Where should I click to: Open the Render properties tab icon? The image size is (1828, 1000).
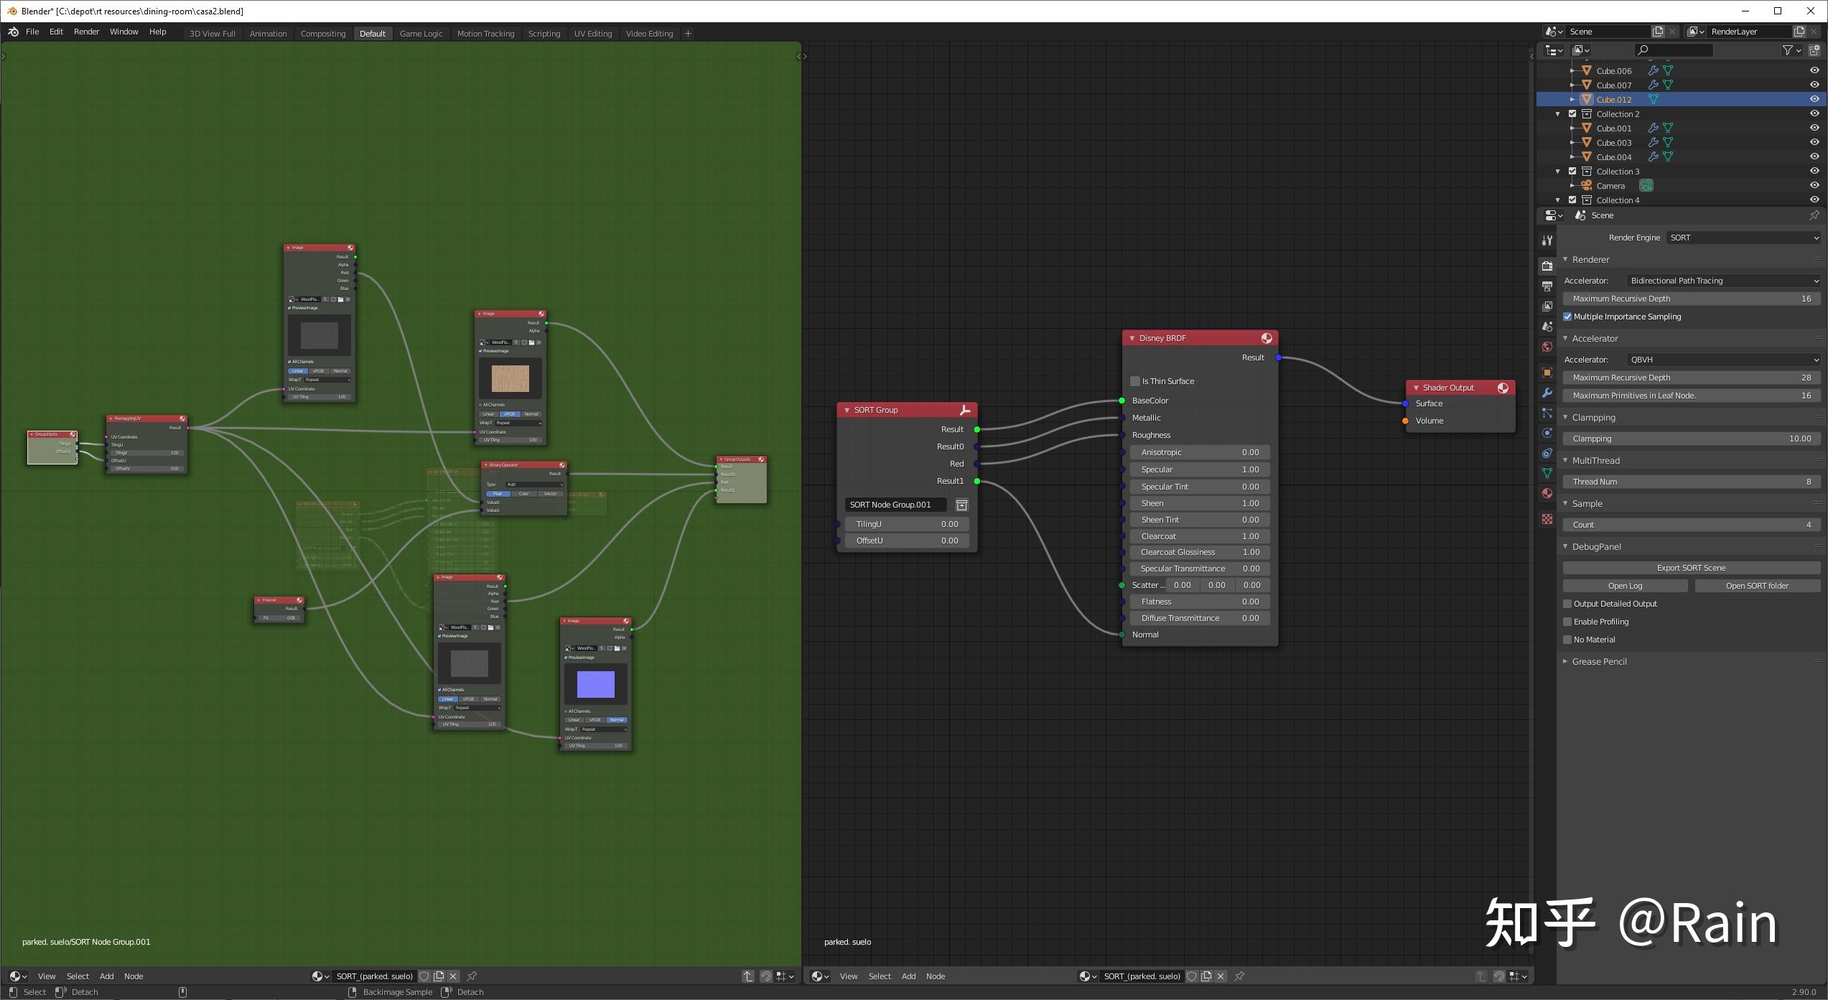tap(1547, 267)
